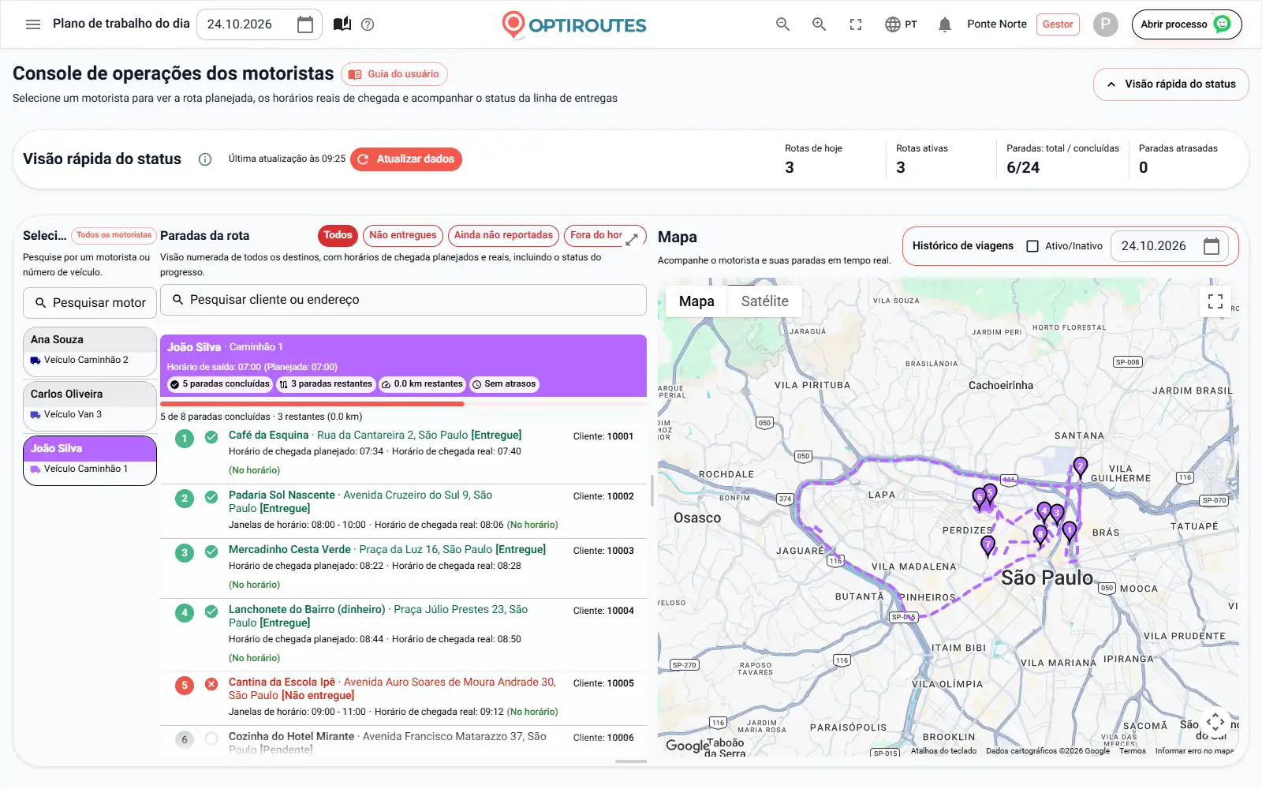Click check icon for Café da Esquina

211,437
